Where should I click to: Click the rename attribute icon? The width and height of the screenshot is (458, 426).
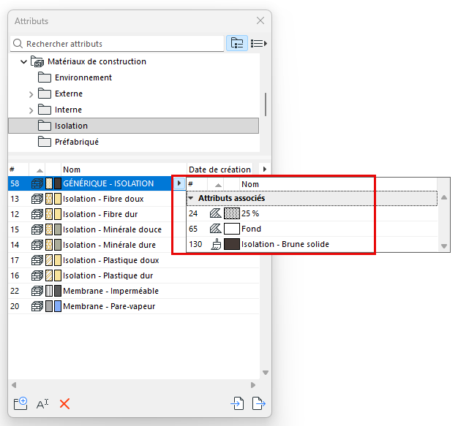click(42, 404)
